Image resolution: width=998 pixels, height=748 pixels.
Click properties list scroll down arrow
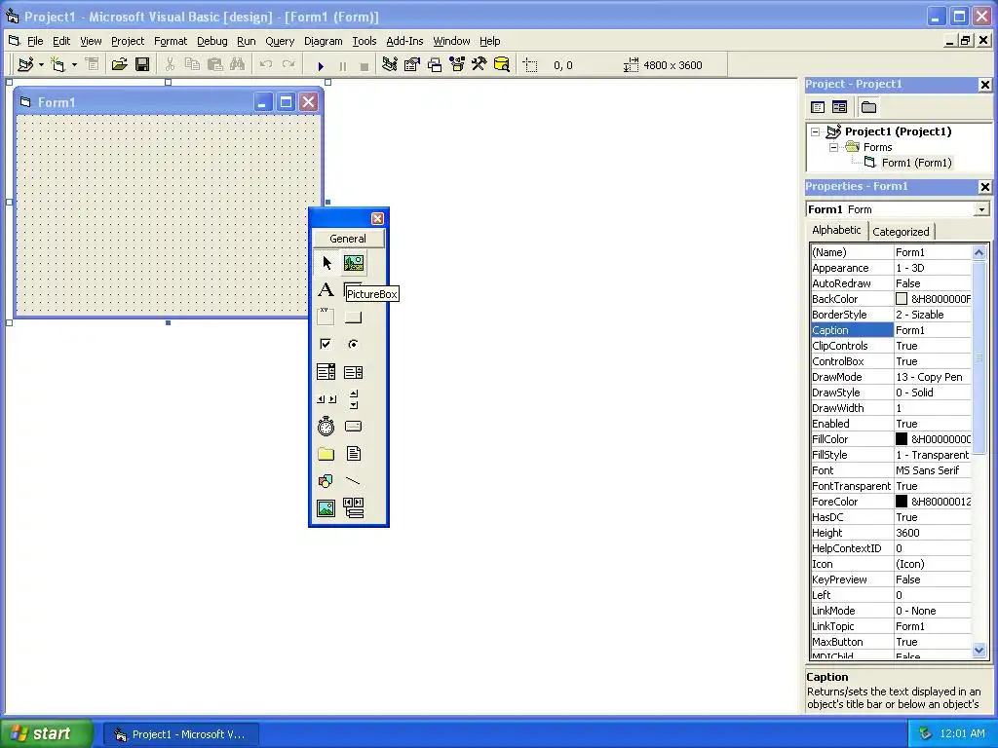tap(979, 650)
